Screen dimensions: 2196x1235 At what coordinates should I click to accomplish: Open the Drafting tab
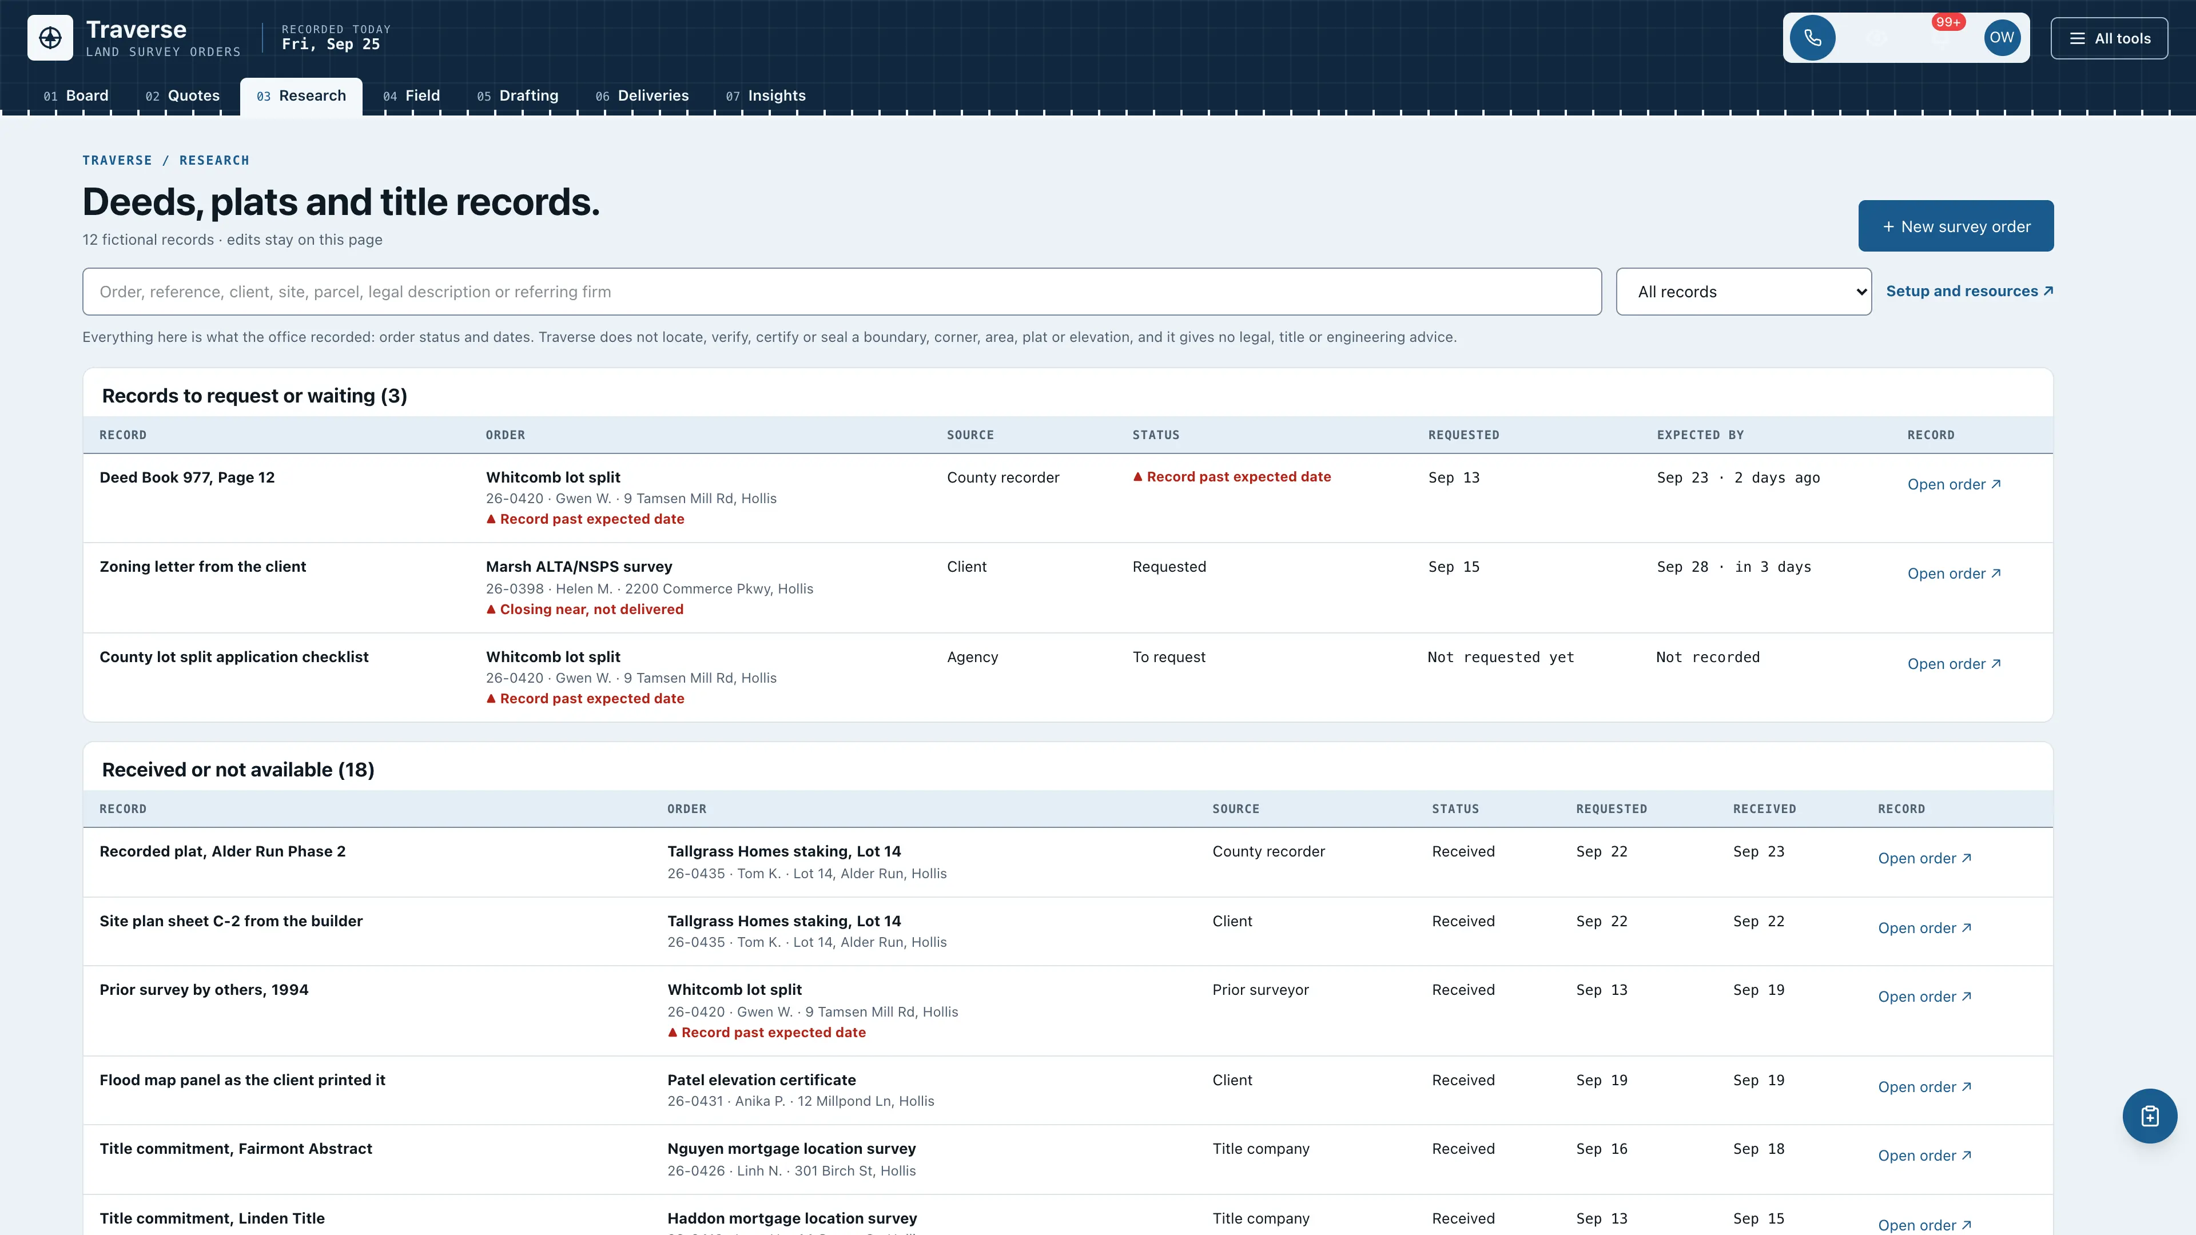click(518, 95)
